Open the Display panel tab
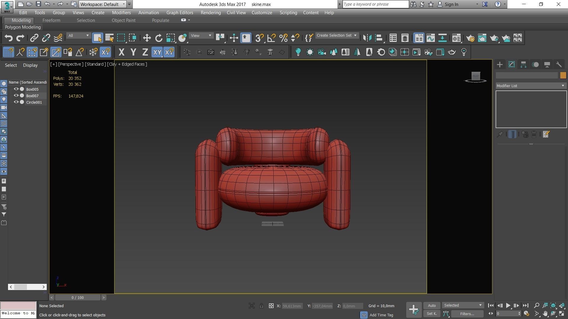 coord(547,65)
